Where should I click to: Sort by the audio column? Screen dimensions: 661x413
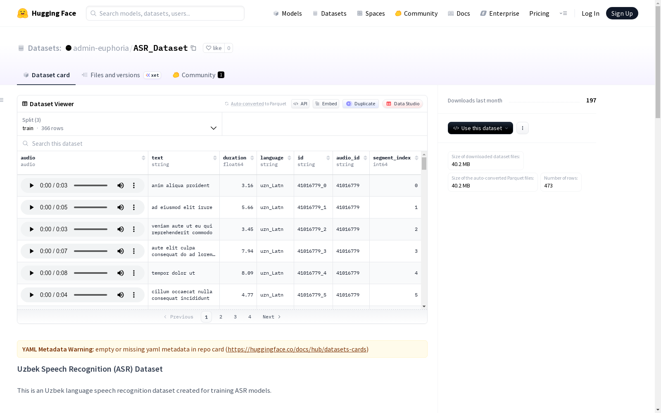[143, 158]
